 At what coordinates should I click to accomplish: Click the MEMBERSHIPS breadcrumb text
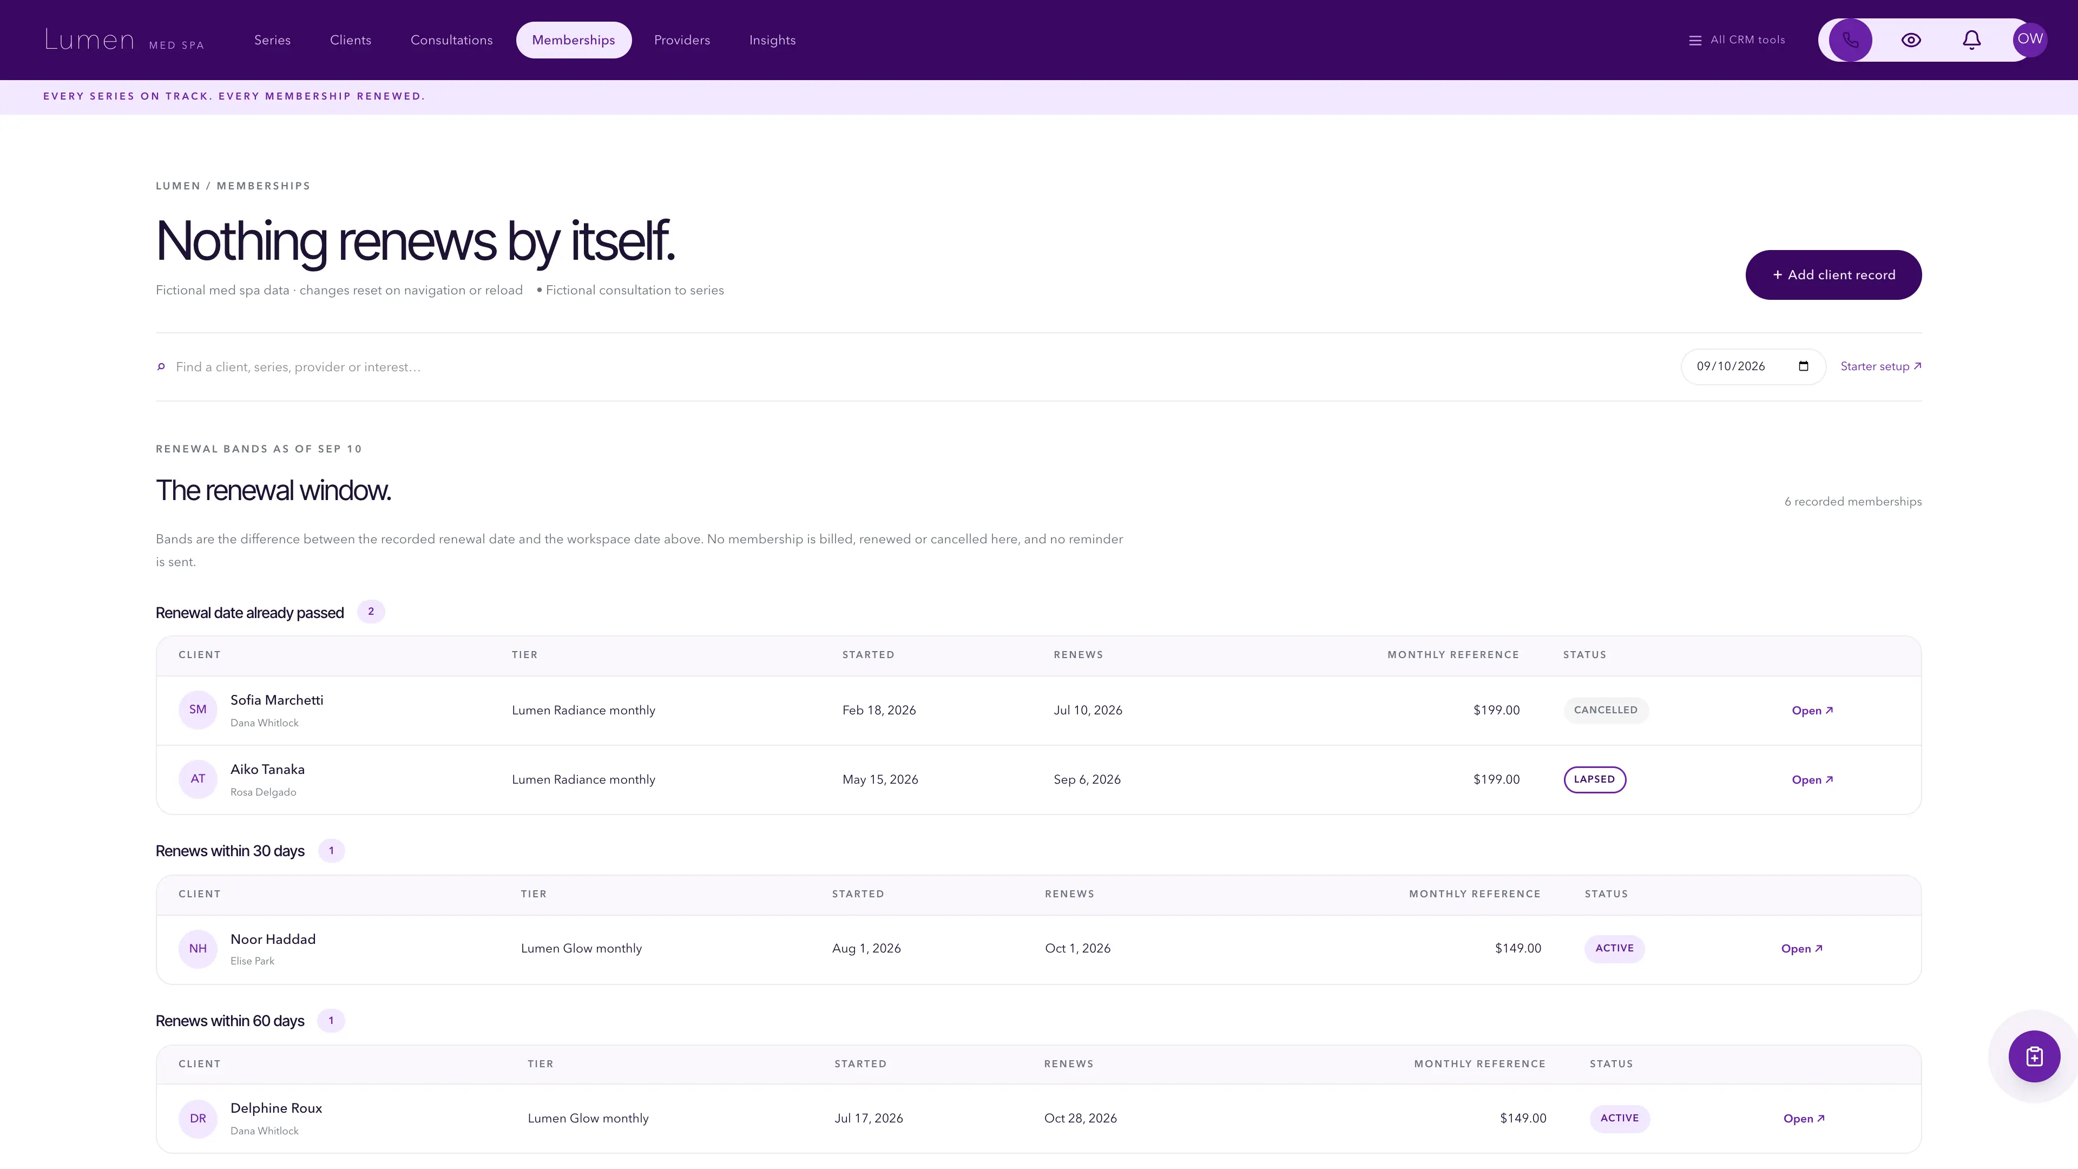click(x=263, y=186)
